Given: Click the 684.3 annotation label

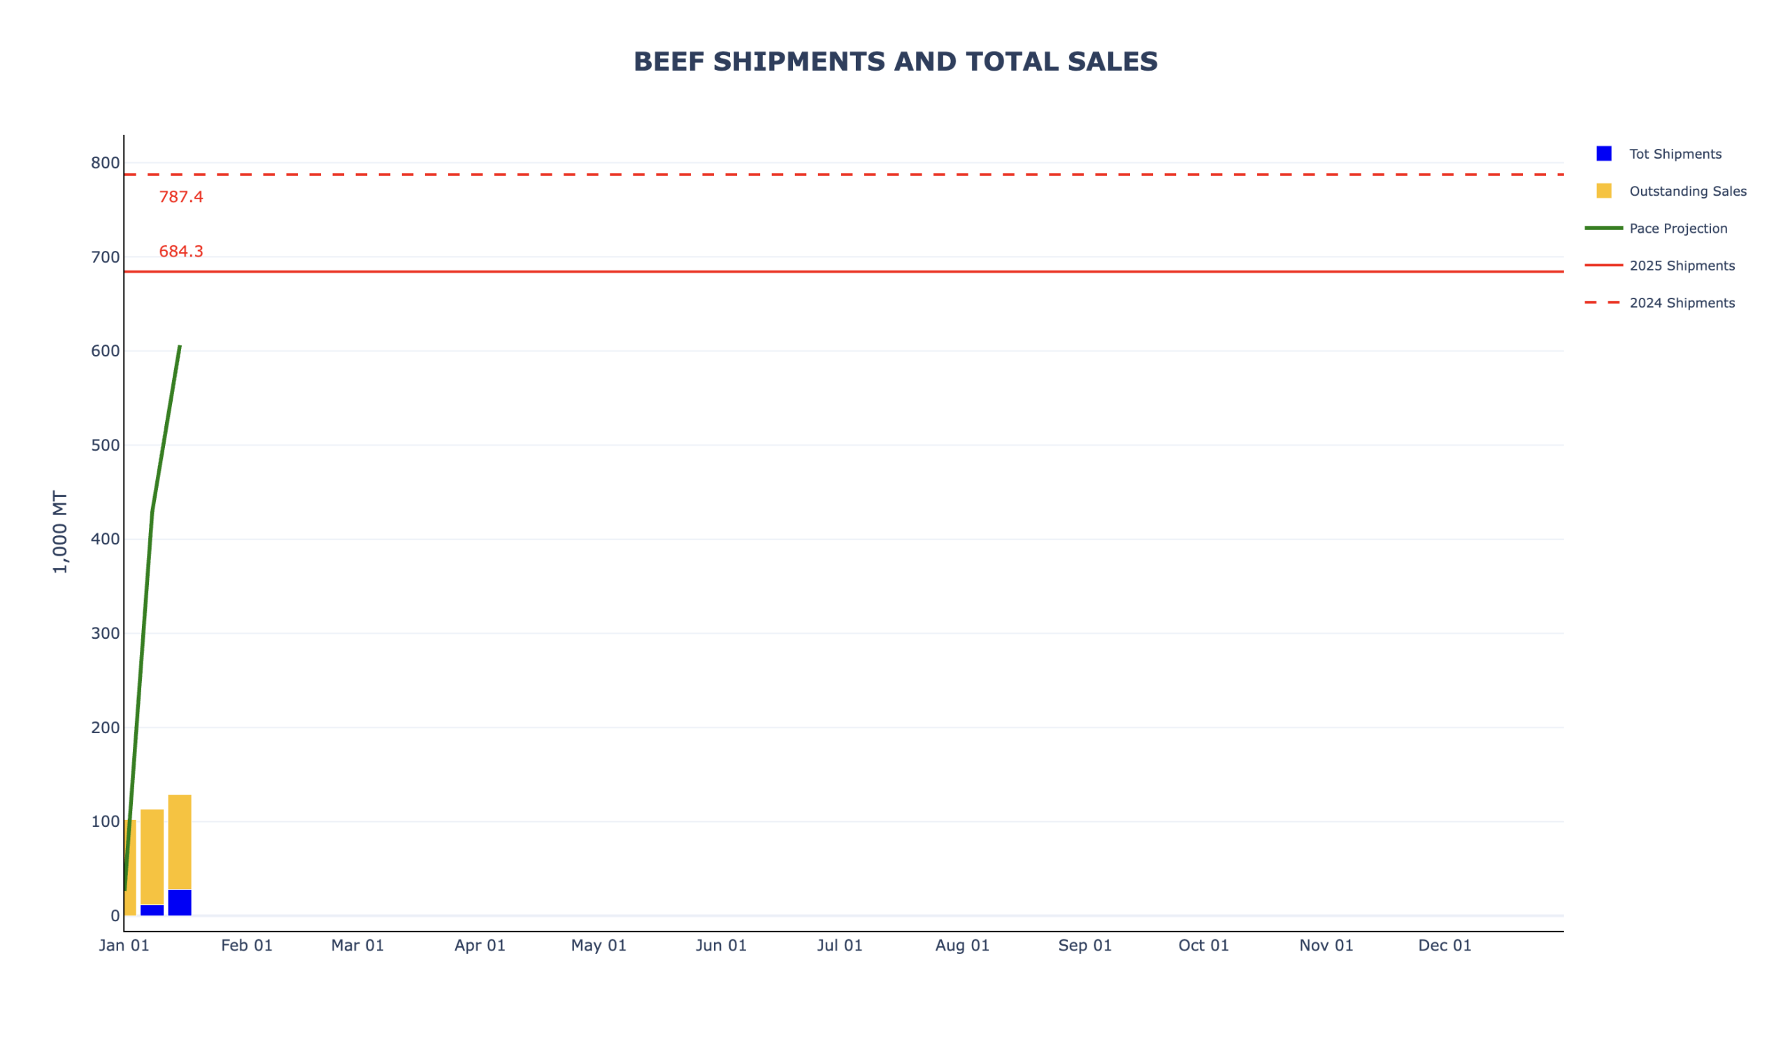Looking at the screenshot, I should (181, 252).
